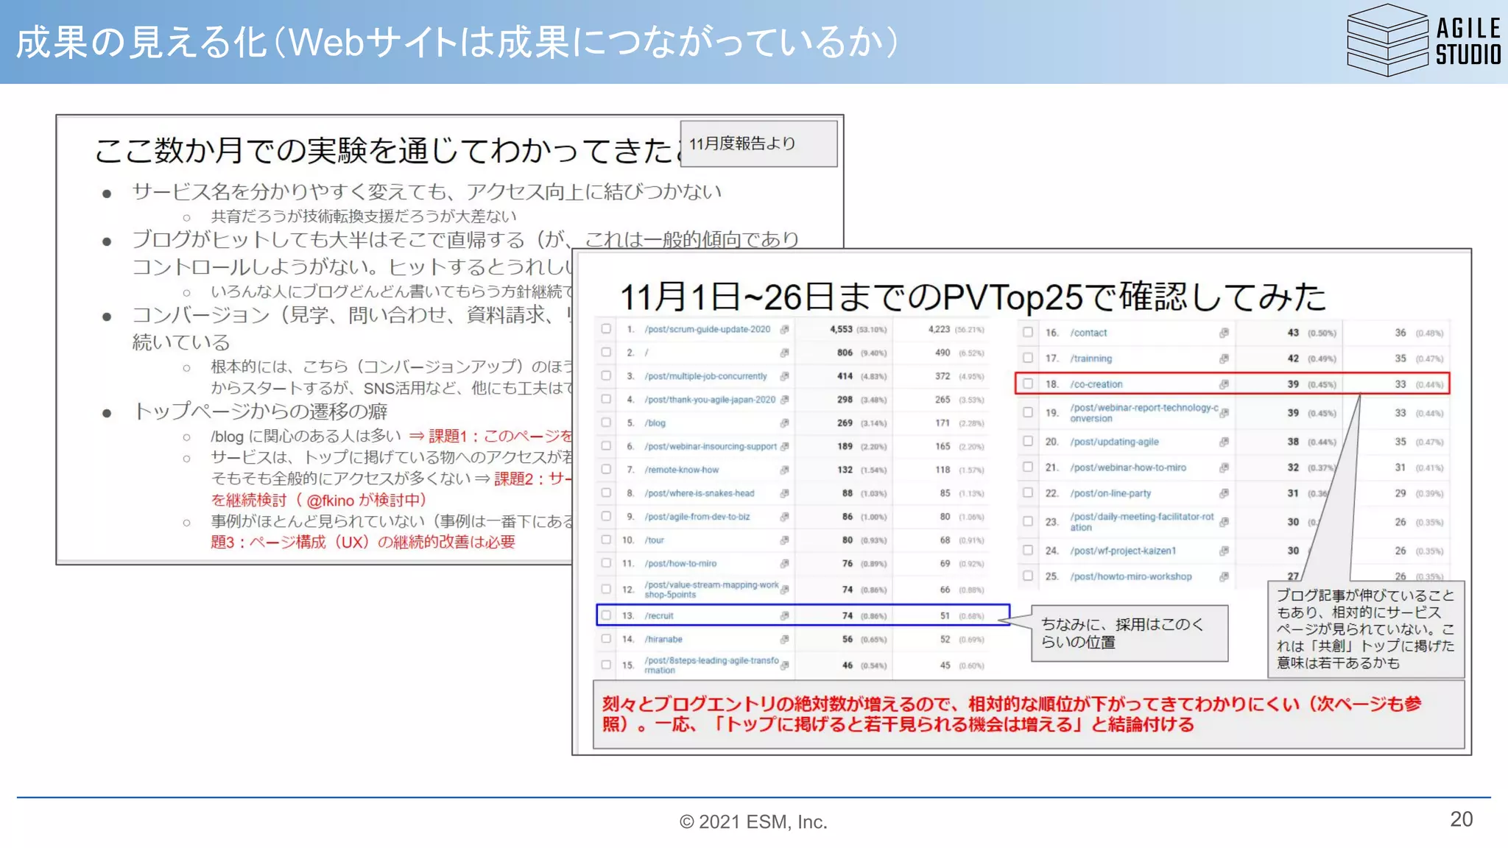1508x848 pixels.
Task: Open the /blog row external link icon
Action: (784, 423)
